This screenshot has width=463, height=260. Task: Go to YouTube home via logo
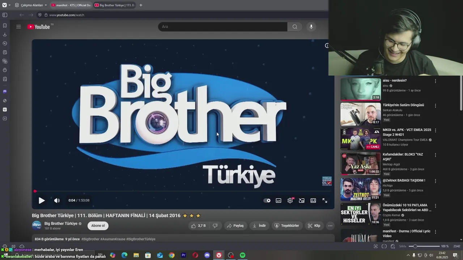(38, 27)
